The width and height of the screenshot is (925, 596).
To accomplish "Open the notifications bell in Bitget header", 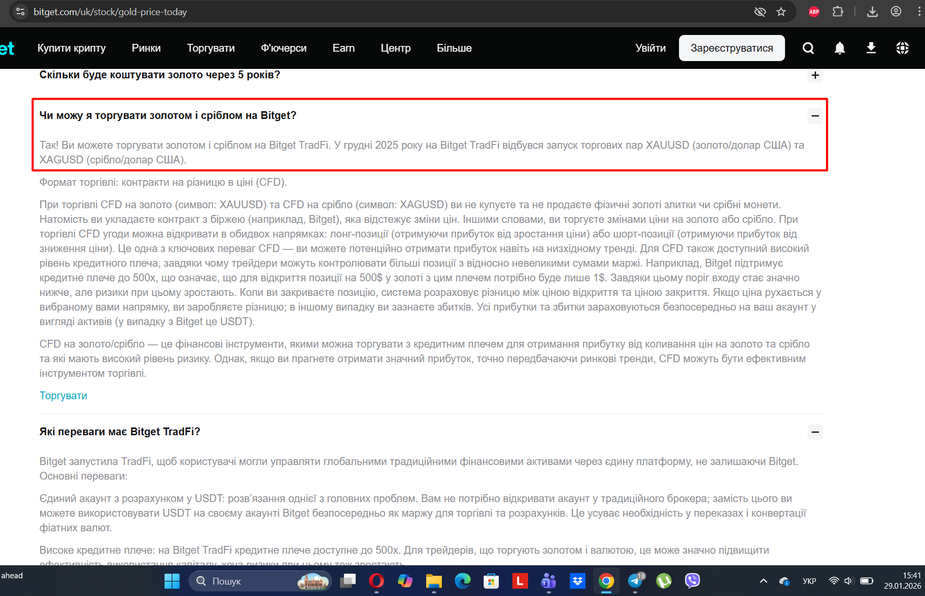I will tap(839, 48).
